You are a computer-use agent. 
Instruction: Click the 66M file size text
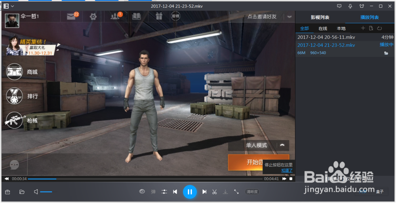tap(301, 53)
